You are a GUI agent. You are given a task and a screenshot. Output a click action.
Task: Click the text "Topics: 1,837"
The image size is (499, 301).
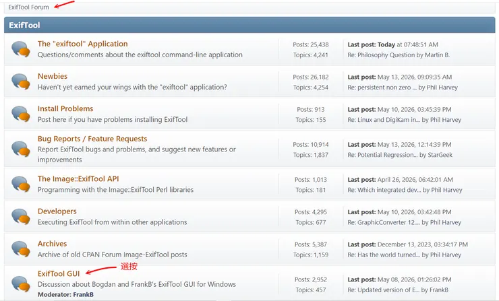pyautogui.click(x=311, y=155)
